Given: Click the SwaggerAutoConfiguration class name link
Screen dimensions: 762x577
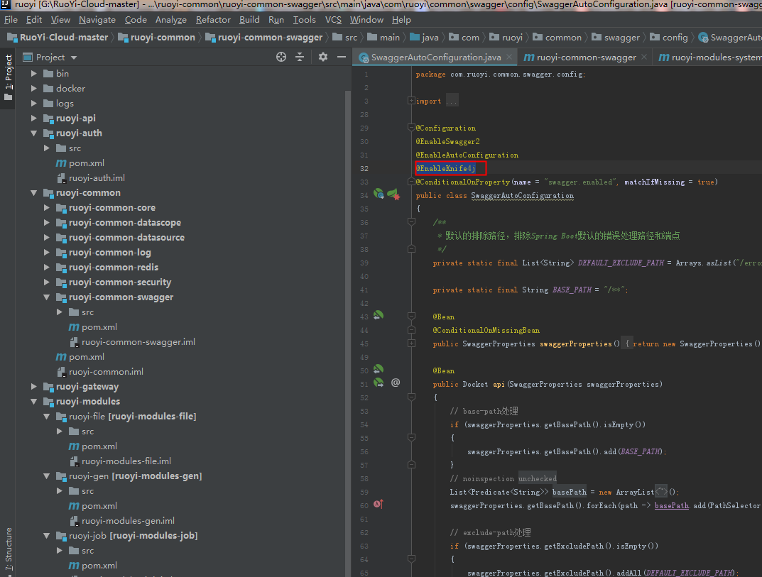Looking at the screenshot, I should 523,196.
